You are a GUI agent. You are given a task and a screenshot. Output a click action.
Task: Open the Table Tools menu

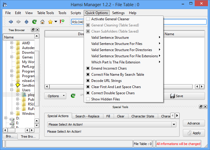coord(46,13)
